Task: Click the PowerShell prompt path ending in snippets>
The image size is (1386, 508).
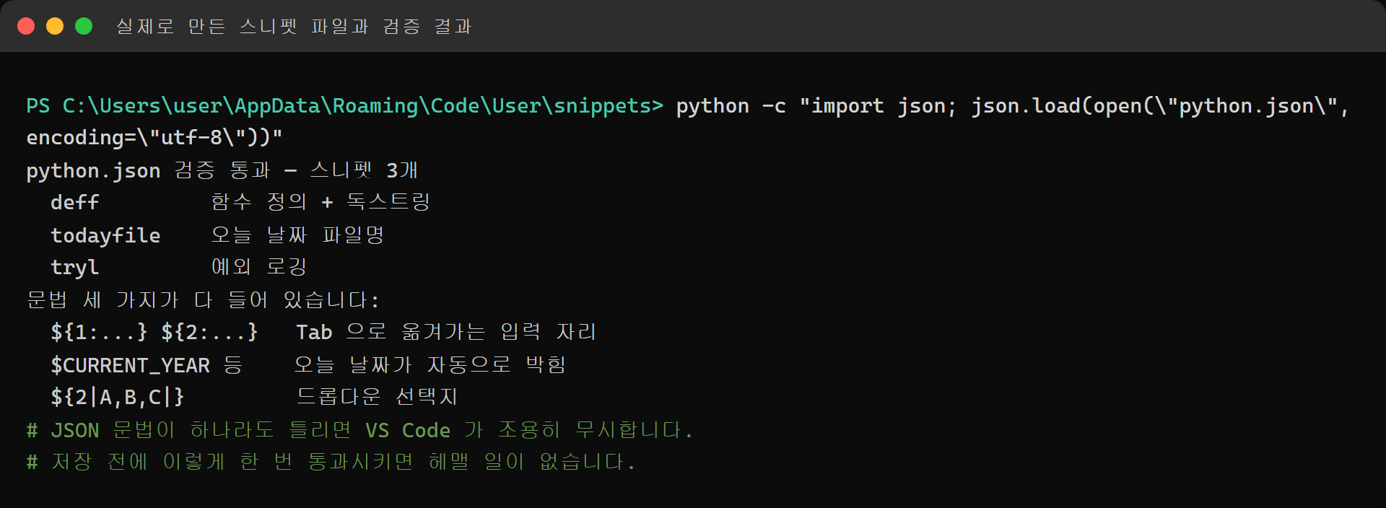Action: (x=344, y=106)
